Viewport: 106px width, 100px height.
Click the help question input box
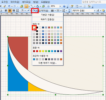(x=94, y=2)
